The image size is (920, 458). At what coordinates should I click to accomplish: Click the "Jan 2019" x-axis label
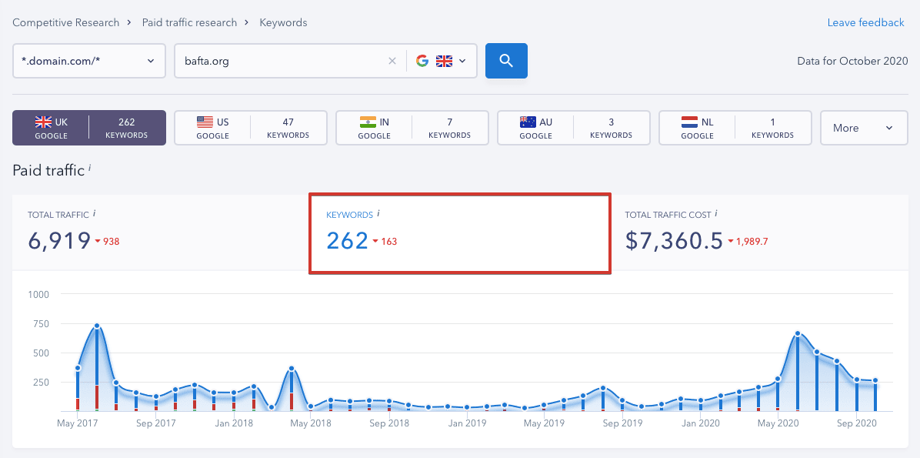(x=467, y=423)
